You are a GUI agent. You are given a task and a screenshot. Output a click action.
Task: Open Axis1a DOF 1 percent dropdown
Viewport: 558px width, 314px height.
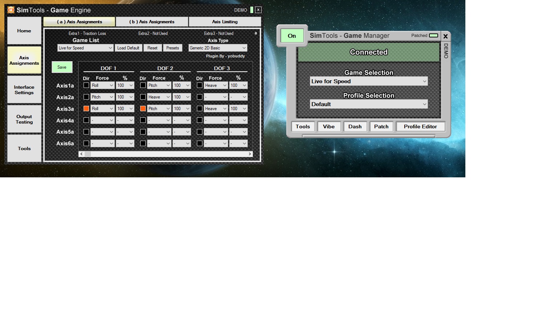pos(125,85)
